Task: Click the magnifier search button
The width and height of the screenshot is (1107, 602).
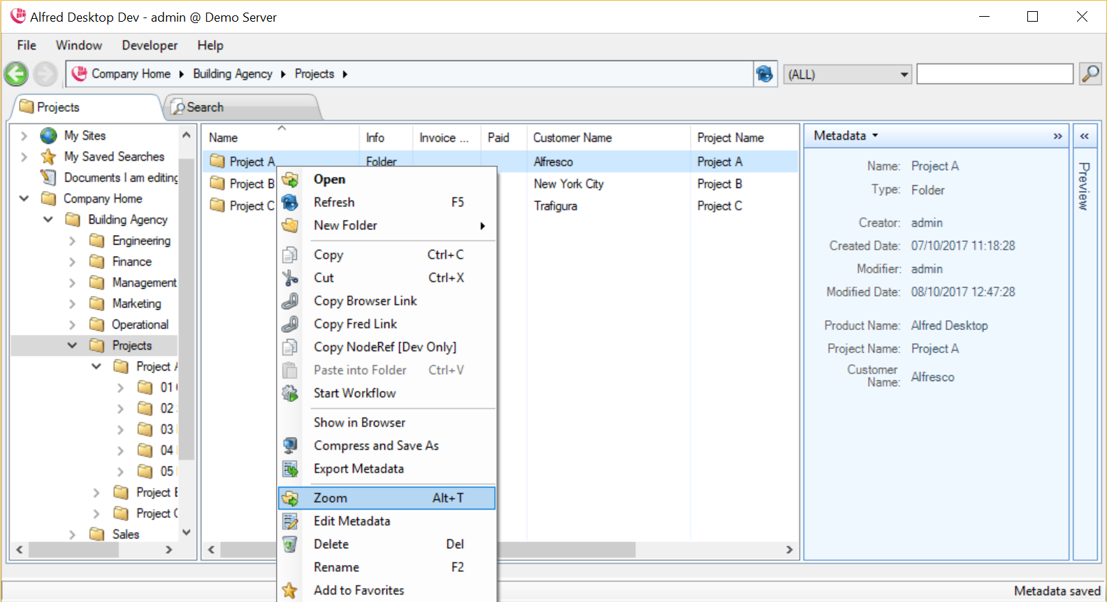Action: (x=1090, y=73)
